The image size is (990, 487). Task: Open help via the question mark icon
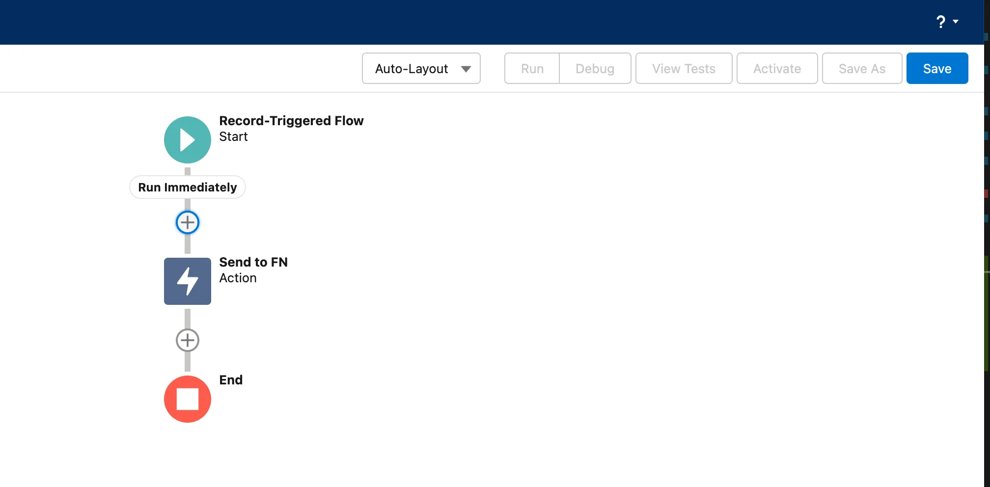(940, 22)
